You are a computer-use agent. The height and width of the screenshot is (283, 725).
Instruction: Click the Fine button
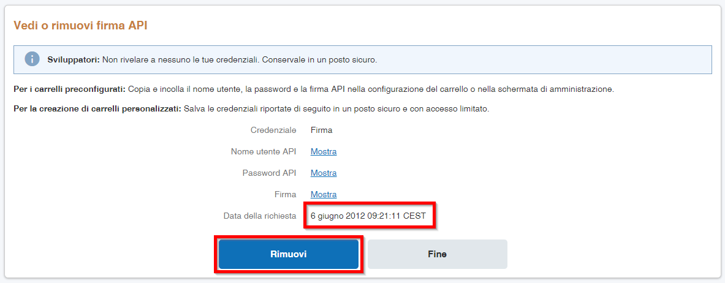tap(438, 254)
